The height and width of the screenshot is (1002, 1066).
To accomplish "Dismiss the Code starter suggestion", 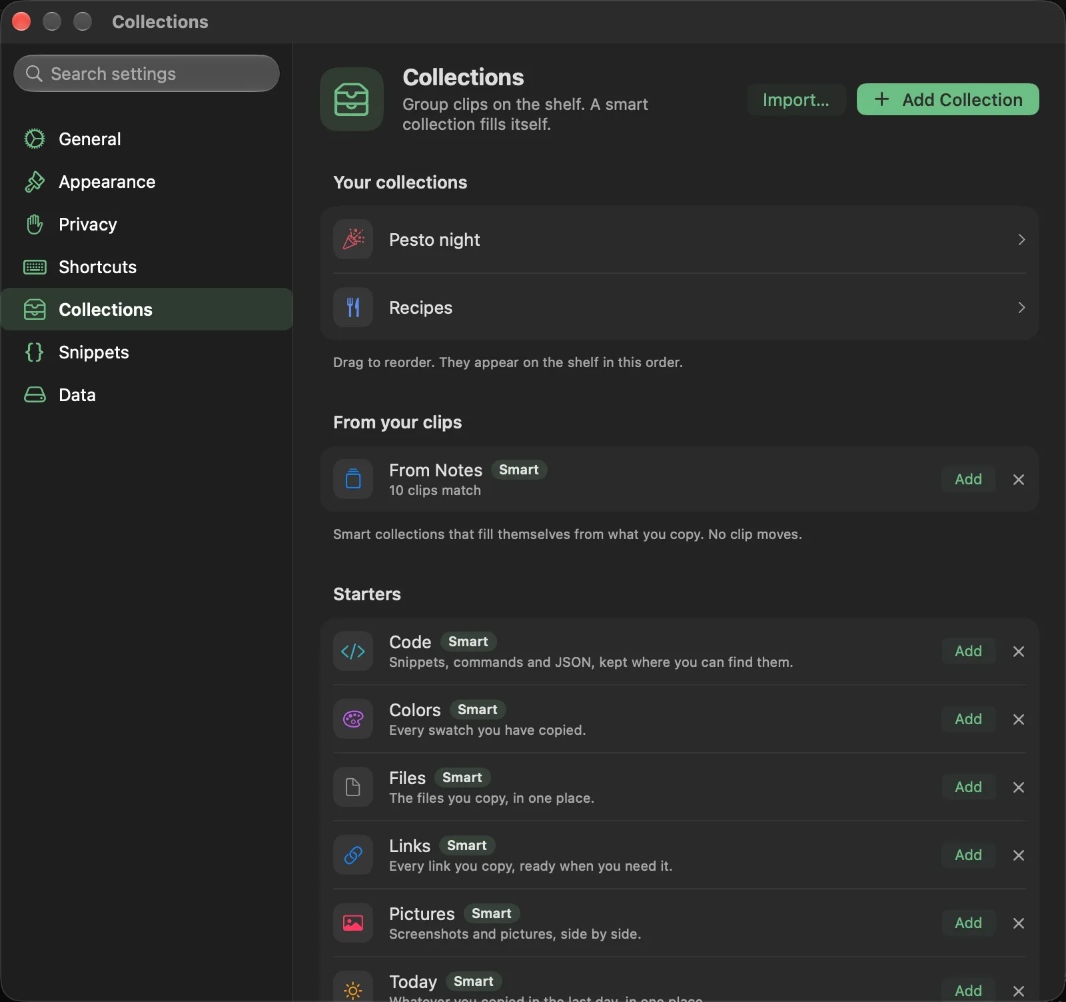I will pyautogui.click(x=1019, y=651).
